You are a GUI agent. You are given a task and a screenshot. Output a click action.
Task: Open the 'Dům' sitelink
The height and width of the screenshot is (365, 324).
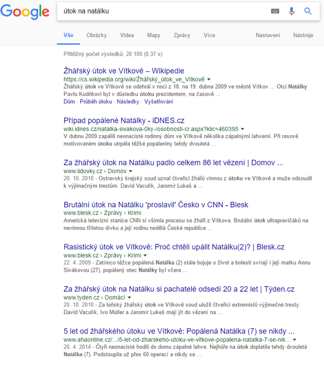coord(69,102)
